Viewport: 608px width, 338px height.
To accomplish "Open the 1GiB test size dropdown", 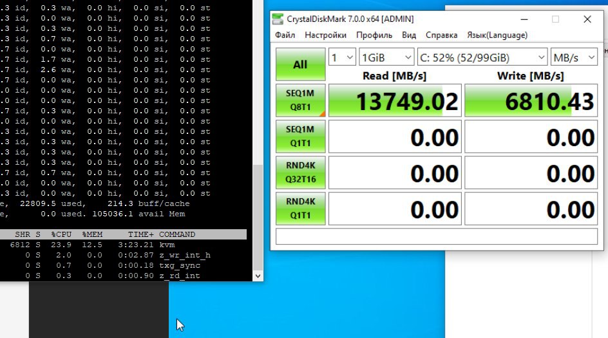I will pyautogui.click(x=386, y=58).
